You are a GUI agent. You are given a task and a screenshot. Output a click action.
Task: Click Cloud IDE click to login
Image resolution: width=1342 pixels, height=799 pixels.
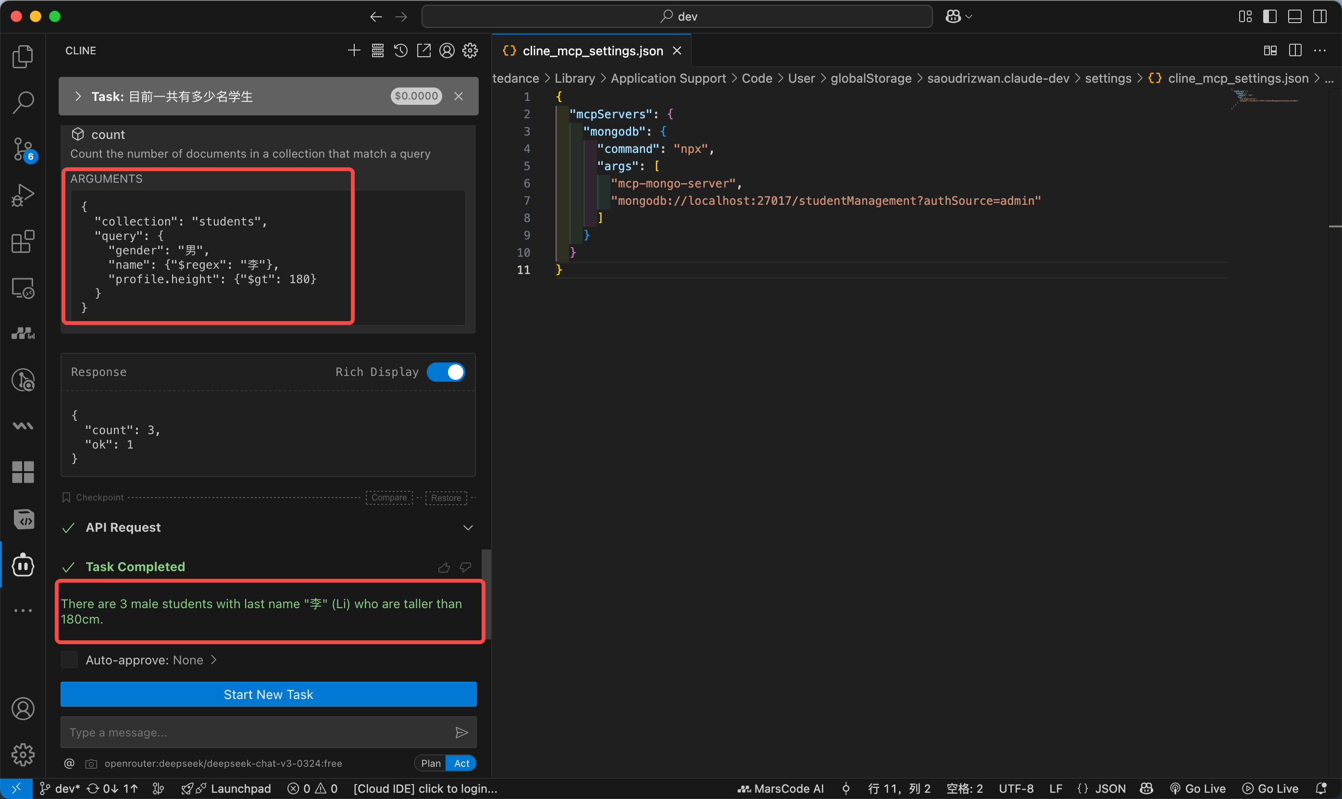(x=425, y=788)
